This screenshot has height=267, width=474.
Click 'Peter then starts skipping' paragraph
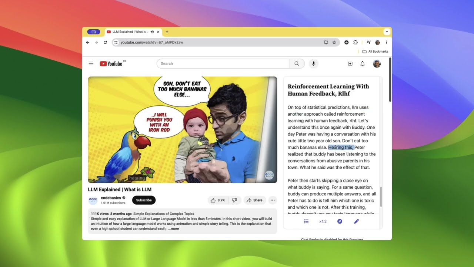(x=332, y=197)
